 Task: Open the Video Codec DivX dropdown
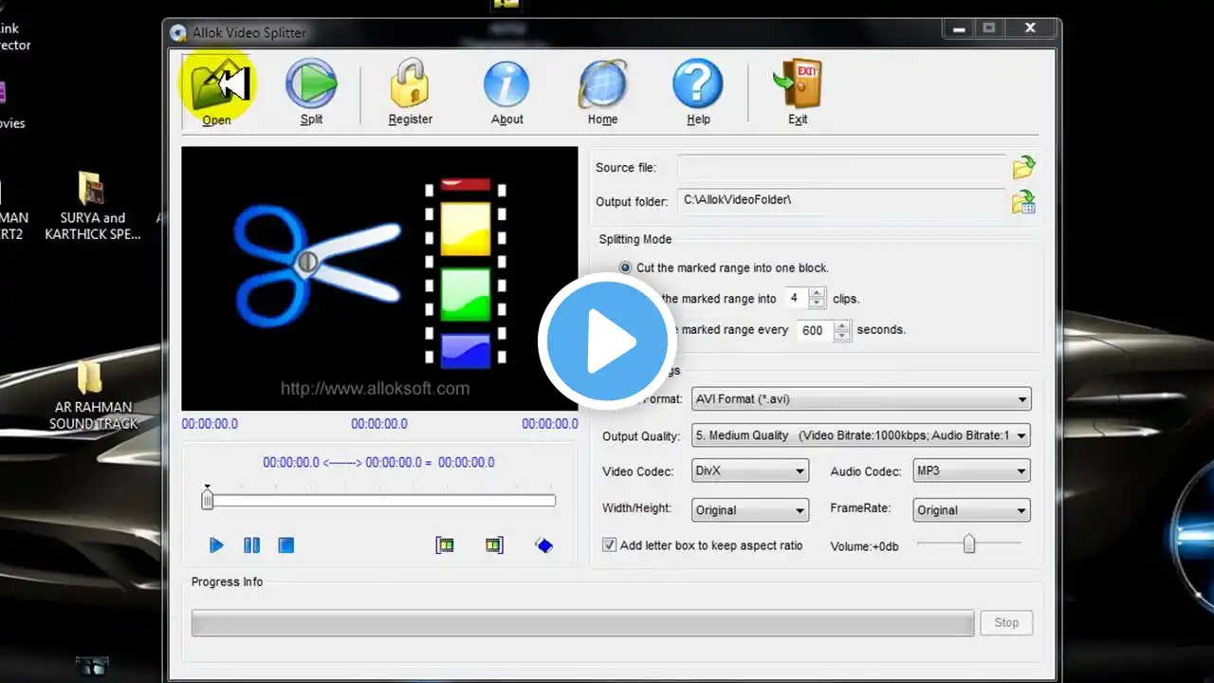click(750, 471)
